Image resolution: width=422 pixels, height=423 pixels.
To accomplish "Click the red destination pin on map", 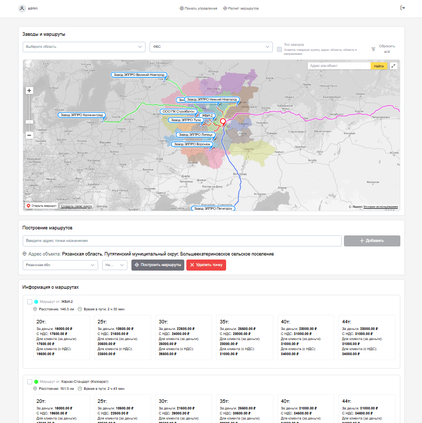I will [223, 122].
